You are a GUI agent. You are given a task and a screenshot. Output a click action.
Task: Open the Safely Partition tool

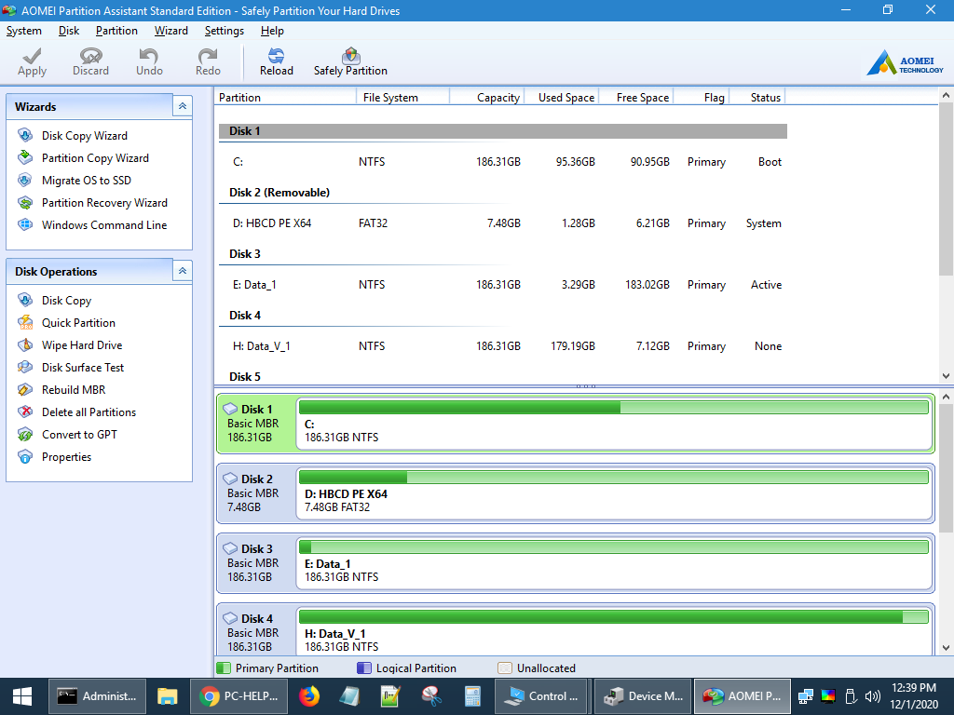click(x=350, y=62)
